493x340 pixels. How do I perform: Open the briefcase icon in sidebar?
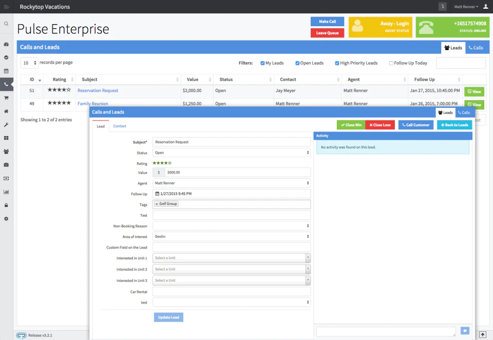click(x=6, y=165)
